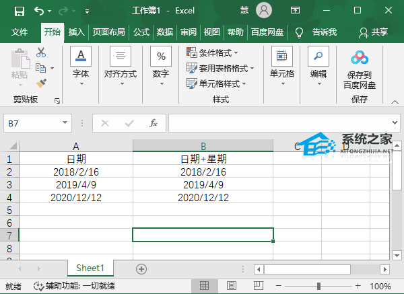Click inside the formula bar input

tap(279, 123)
